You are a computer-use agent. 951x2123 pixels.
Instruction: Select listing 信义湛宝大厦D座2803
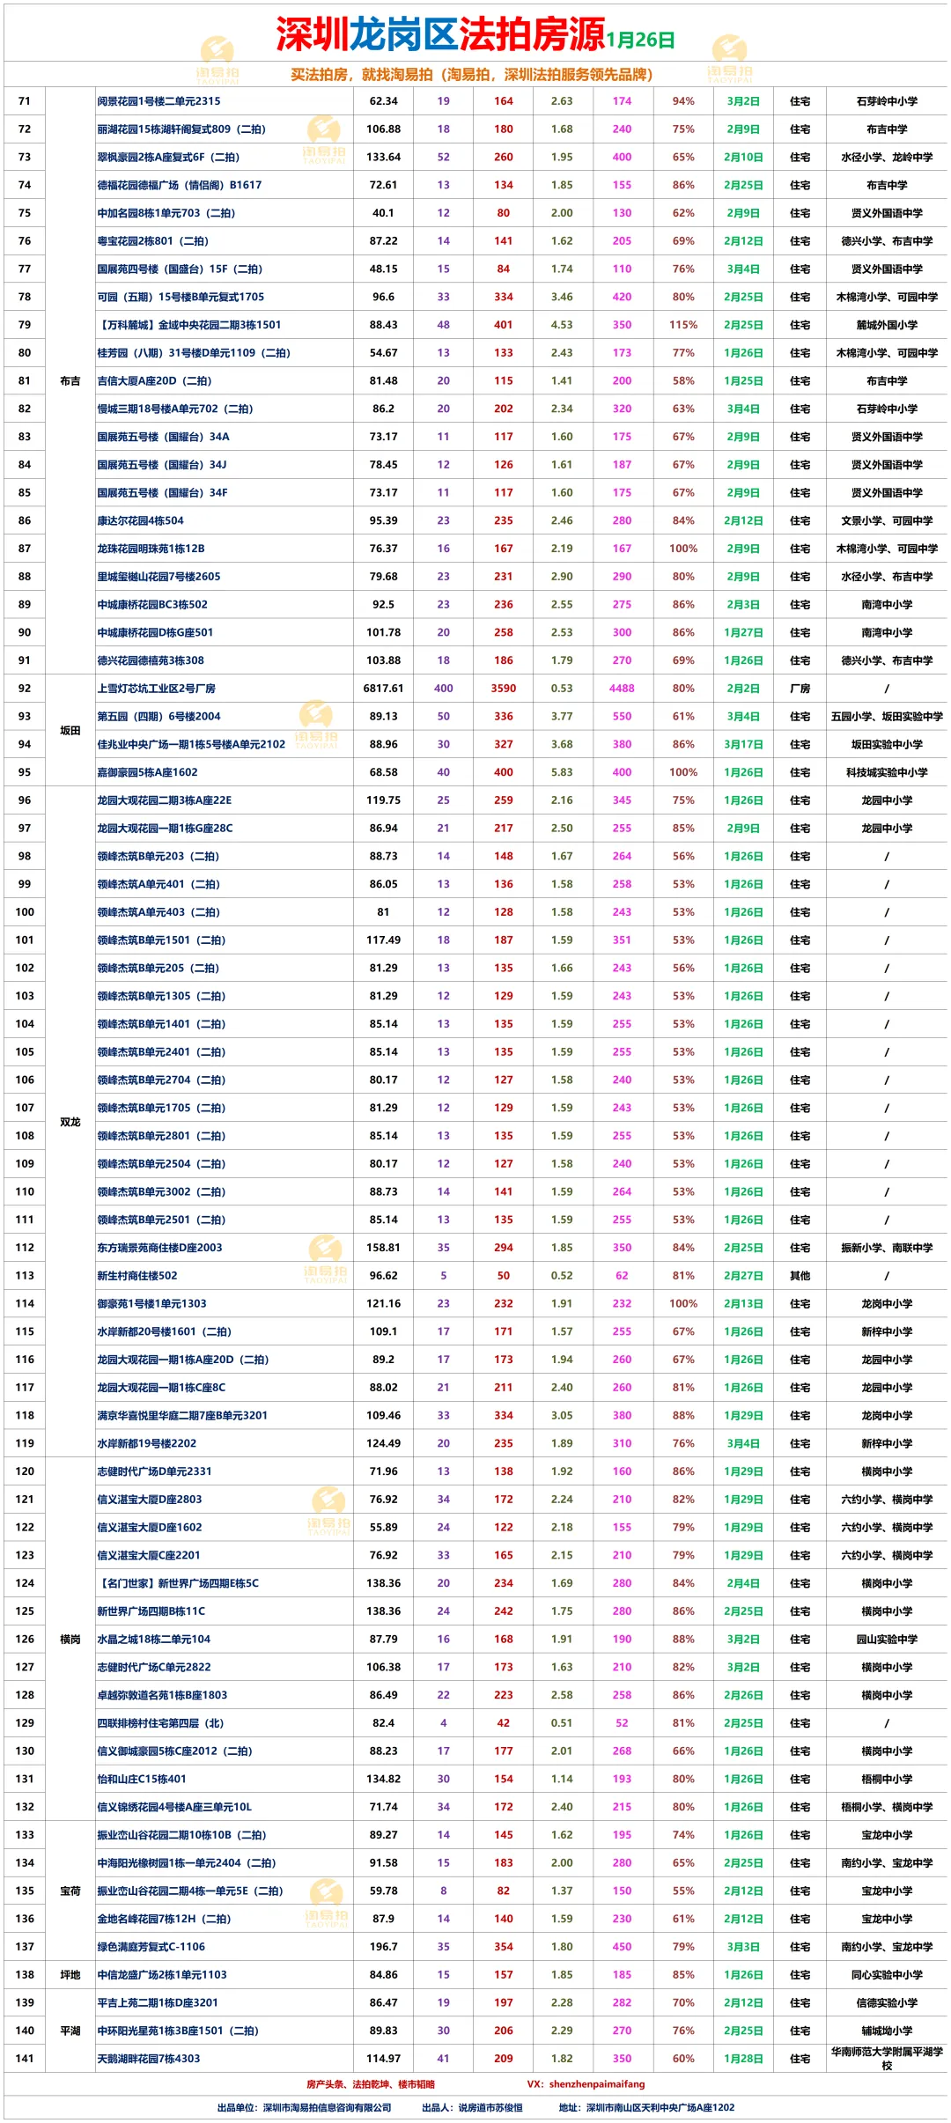149,1500
